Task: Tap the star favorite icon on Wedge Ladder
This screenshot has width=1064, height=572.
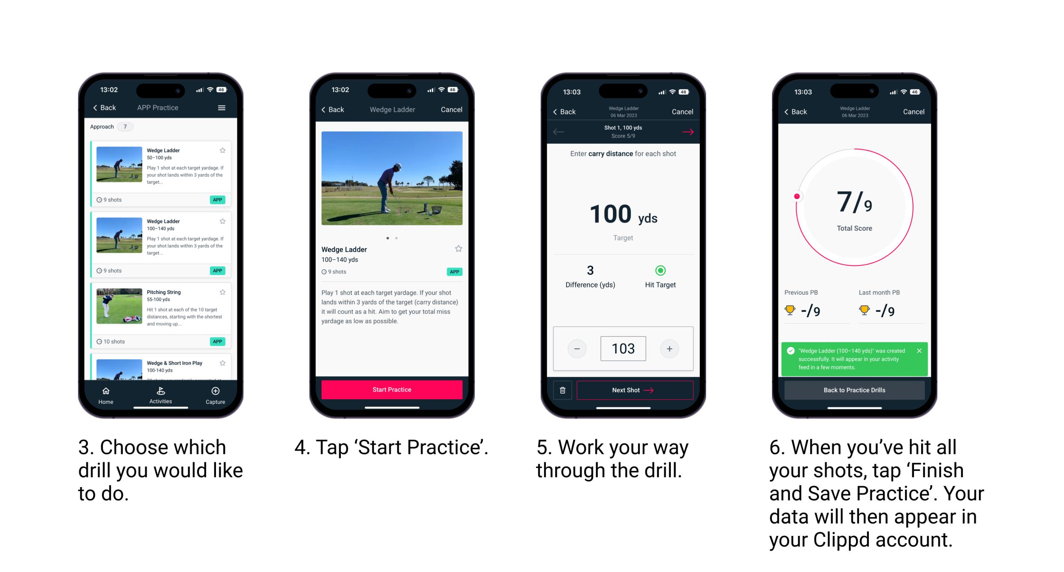Action: coord(224,150)
